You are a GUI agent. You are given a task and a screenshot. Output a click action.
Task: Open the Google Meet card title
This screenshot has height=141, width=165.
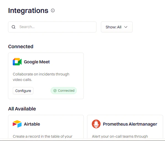coord(37,62)
